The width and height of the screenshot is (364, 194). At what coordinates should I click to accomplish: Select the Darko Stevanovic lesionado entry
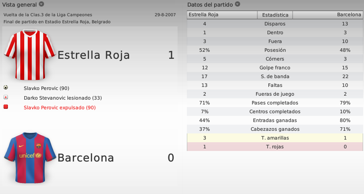63,98
